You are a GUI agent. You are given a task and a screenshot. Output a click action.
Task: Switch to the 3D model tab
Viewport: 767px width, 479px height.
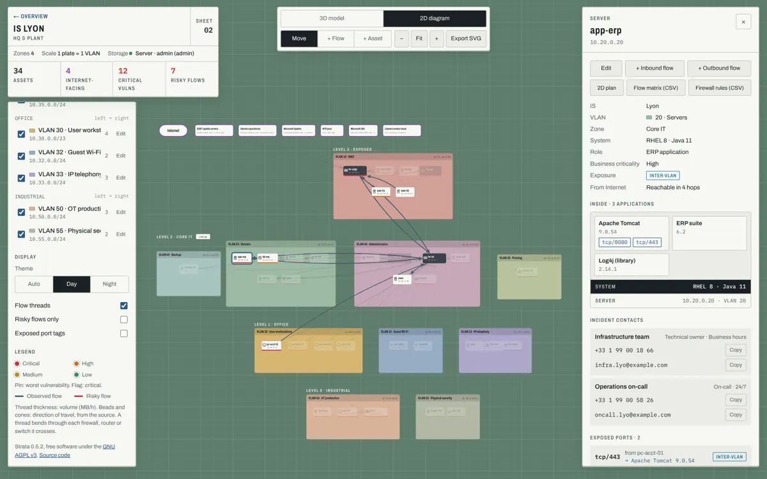pos(332,19)
